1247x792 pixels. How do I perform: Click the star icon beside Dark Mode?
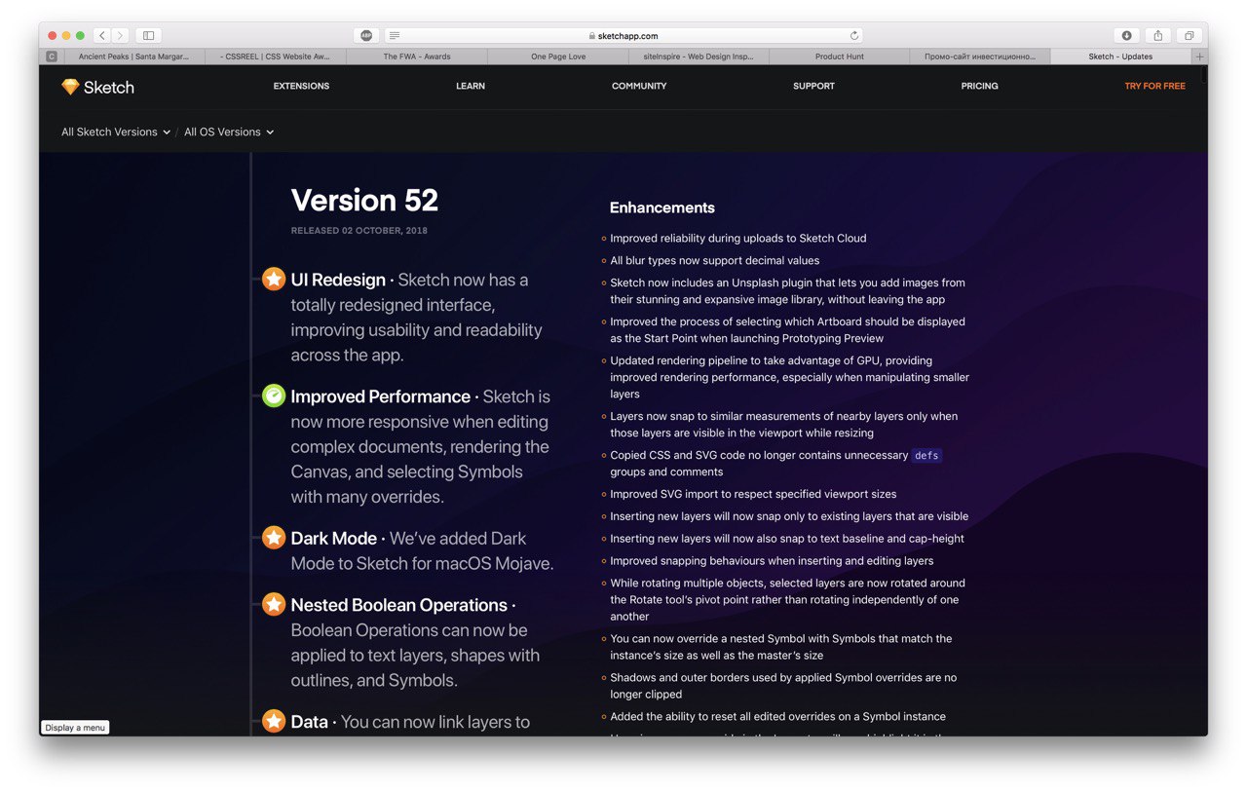274,537
